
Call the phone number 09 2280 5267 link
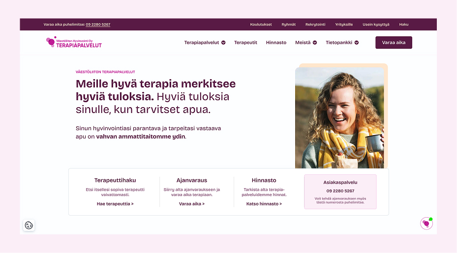[x=98, y=25]
